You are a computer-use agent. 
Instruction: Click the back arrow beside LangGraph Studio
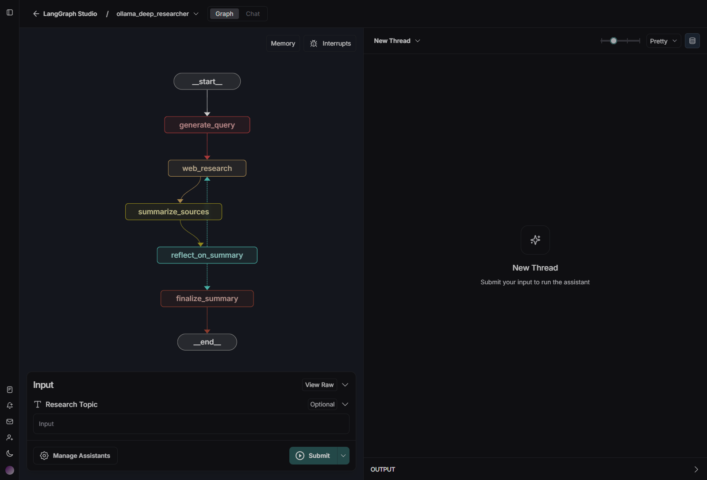point(36,14)
